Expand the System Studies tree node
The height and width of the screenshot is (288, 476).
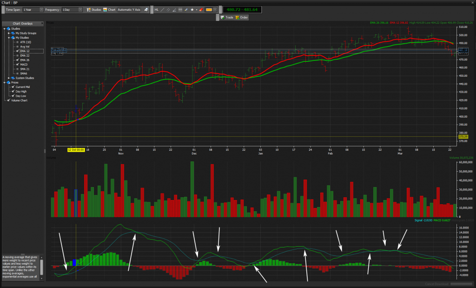(x=9, y=78)
